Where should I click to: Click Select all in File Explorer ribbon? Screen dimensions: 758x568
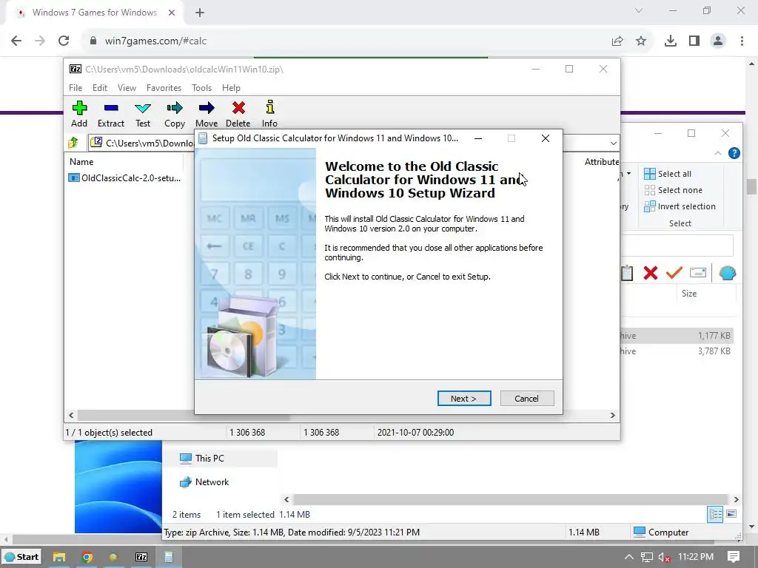coord(668,174)
